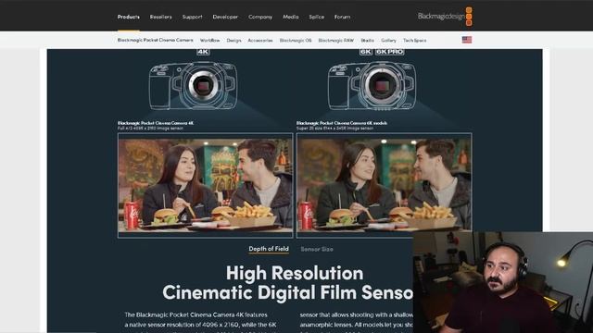Open the Products menu
The image size is (593, 333).
click(128, 17)
